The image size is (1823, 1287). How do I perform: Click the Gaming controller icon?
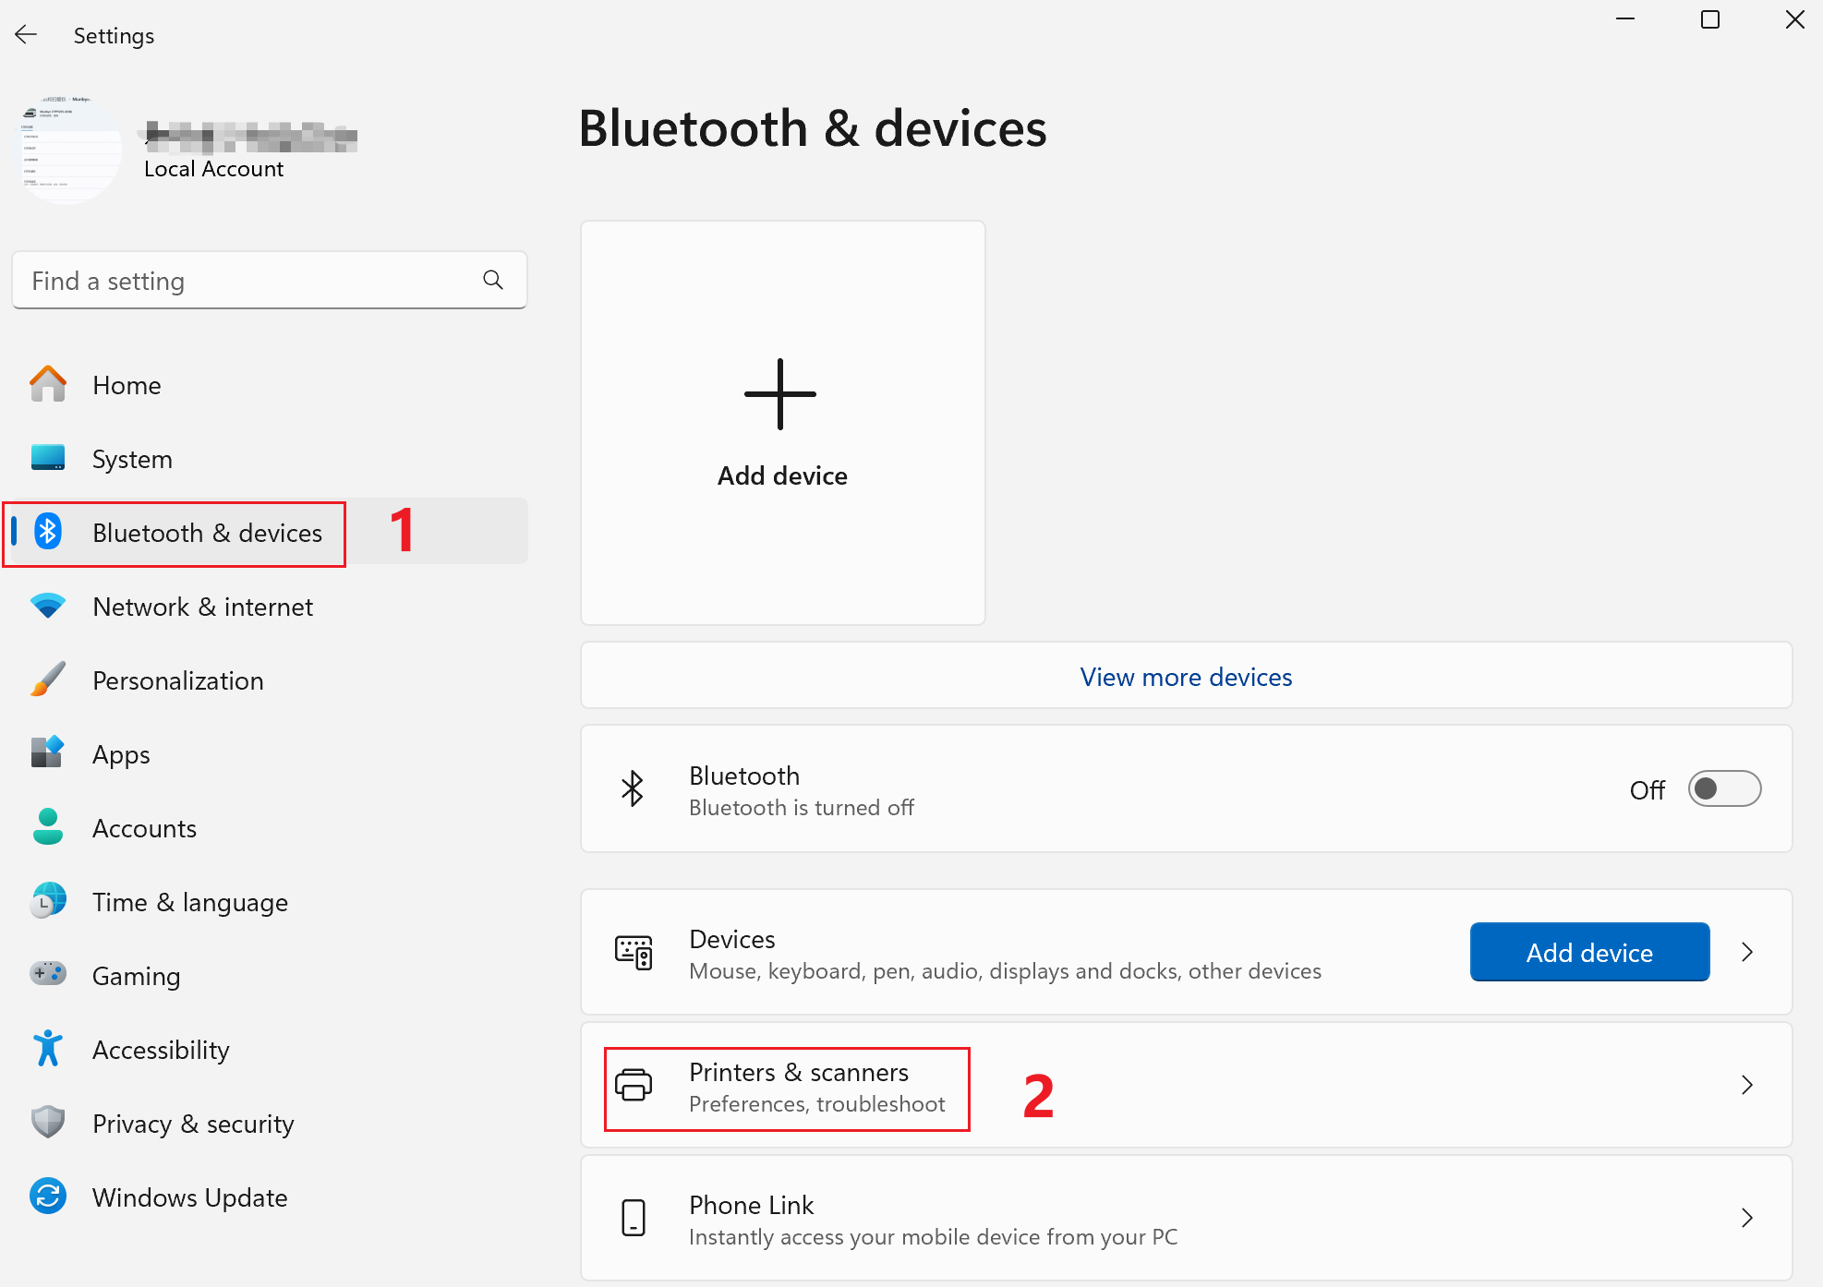click(48, 974)
